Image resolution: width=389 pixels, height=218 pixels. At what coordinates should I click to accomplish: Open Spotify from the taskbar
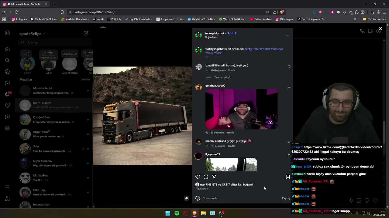pos(177,213)
